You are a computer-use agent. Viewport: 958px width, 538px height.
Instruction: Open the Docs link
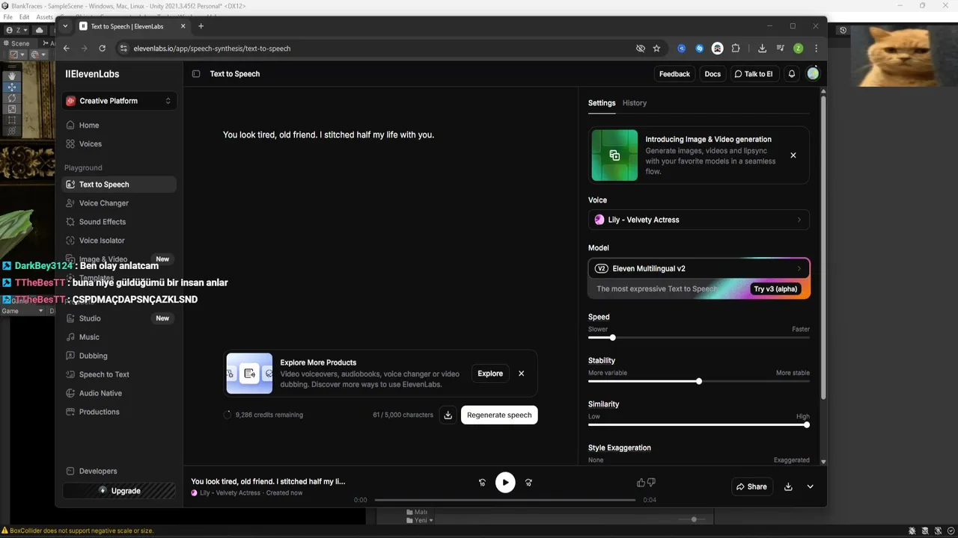713,74
